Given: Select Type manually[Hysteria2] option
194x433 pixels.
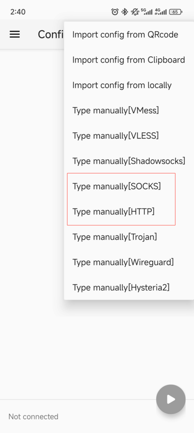Looking at the screenshot, I should pos(129,288).
